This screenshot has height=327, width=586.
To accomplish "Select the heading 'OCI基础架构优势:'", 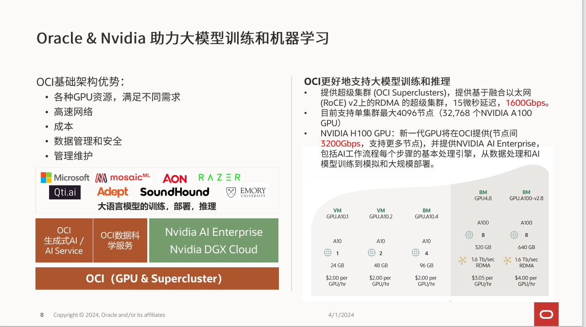I will [81, 82].
